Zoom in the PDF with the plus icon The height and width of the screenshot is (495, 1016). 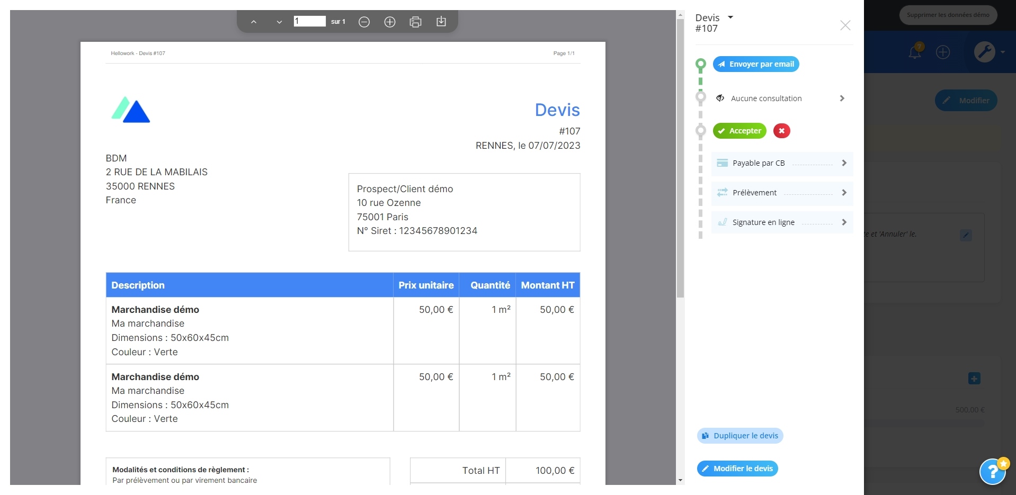(x=390, y=22)
